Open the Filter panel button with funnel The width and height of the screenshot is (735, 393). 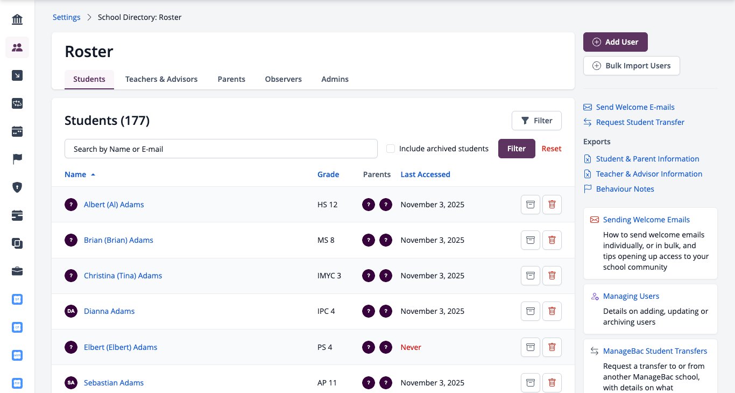[x=536, y=121]
